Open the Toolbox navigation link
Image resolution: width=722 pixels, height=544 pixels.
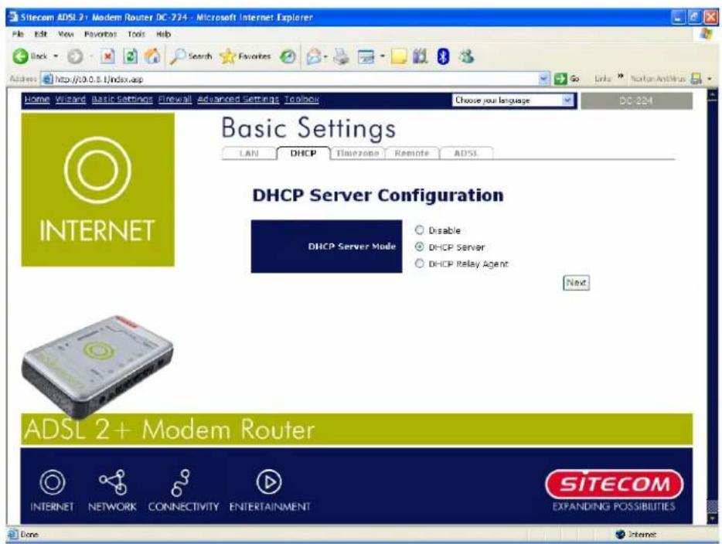tap(301, 100)
